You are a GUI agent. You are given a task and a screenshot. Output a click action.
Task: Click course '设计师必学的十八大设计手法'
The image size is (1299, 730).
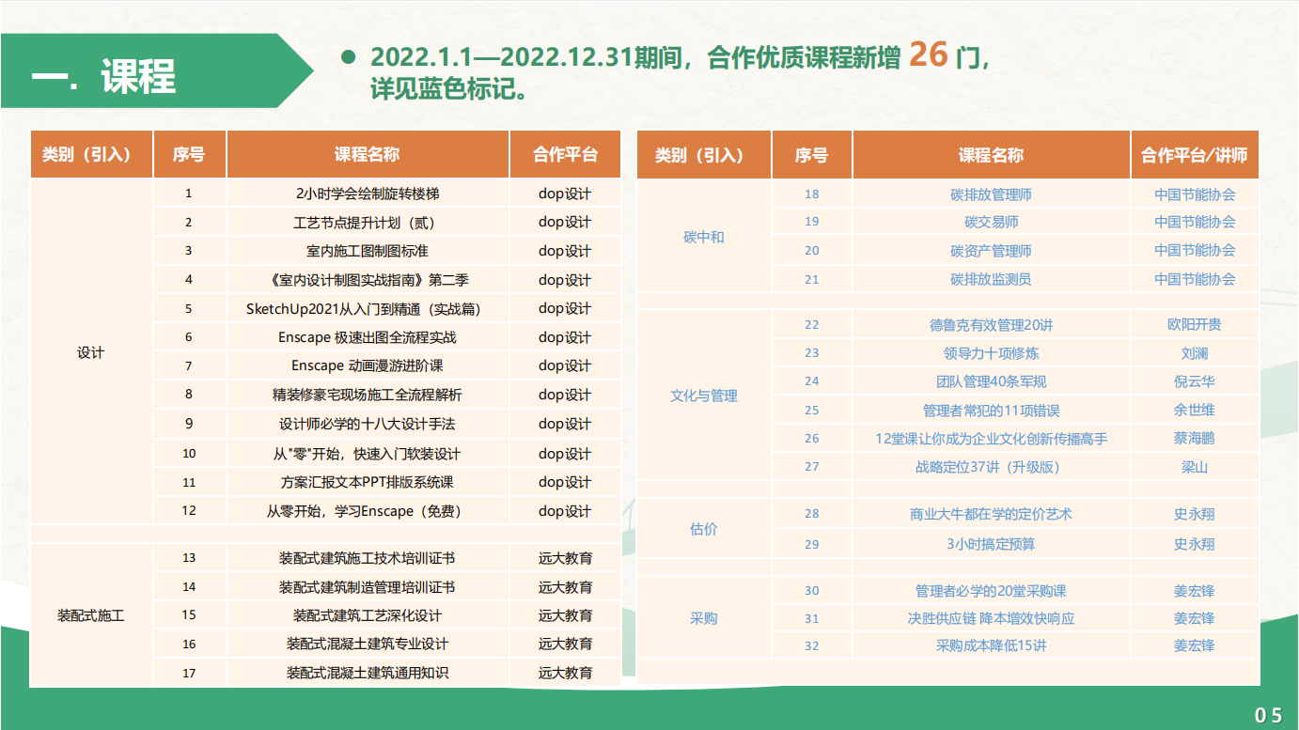(x=368, y=424)
